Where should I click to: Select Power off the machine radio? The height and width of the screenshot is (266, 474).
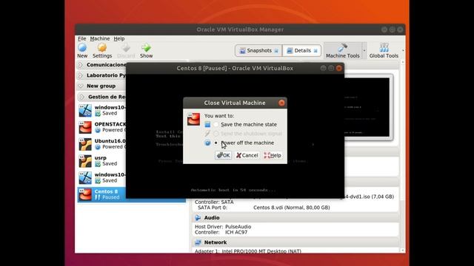click(x=216, y=143)
